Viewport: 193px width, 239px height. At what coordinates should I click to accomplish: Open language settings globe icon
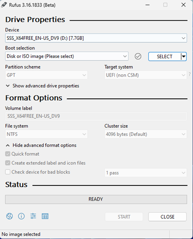point(9,216)
